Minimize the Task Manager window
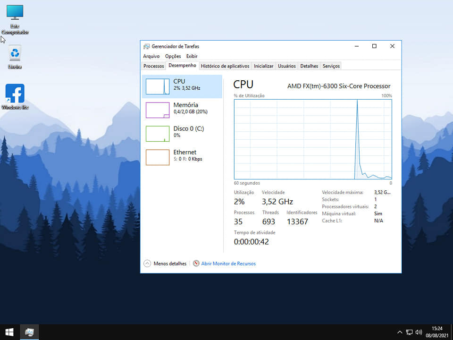The height and width of the screenshot is (340, 453). (x=357, y=46)
